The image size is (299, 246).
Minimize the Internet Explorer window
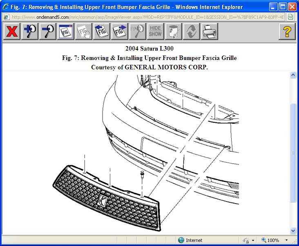click(x=273, y=7)
